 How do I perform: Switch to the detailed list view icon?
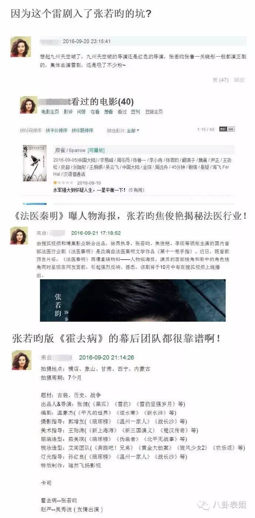tap(223, 129)
